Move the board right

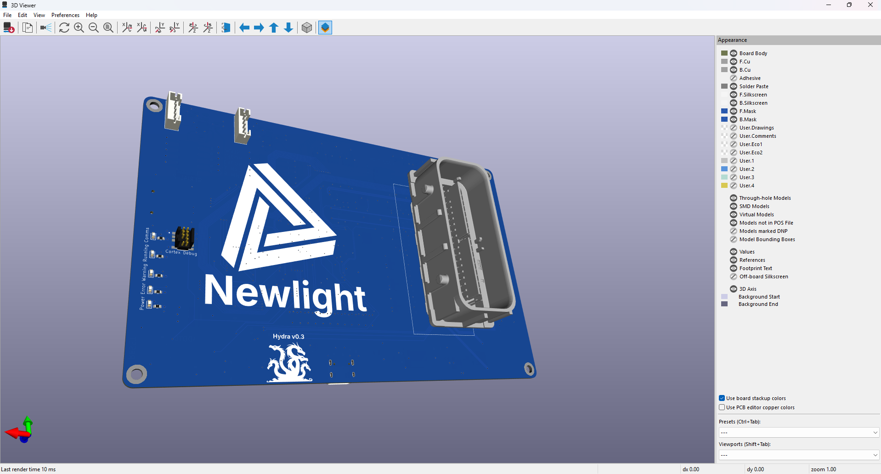259,28
